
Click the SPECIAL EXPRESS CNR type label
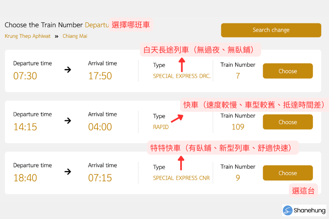tap(181, 178)
